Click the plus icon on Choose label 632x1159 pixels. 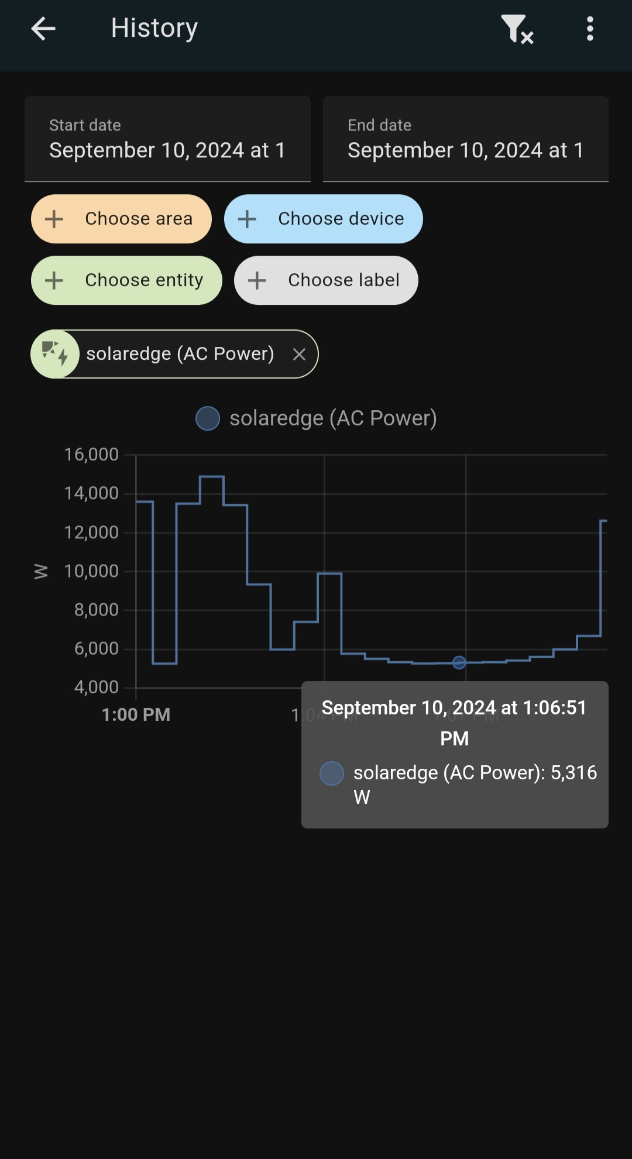pos(257,280)
